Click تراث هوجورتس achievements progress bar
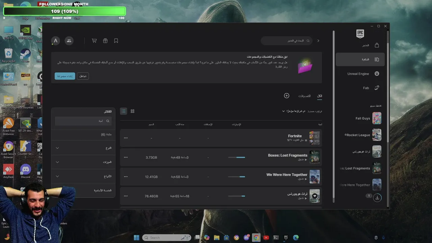The height and width of the screenshot is (243, 432). click(x=237, y=196)
